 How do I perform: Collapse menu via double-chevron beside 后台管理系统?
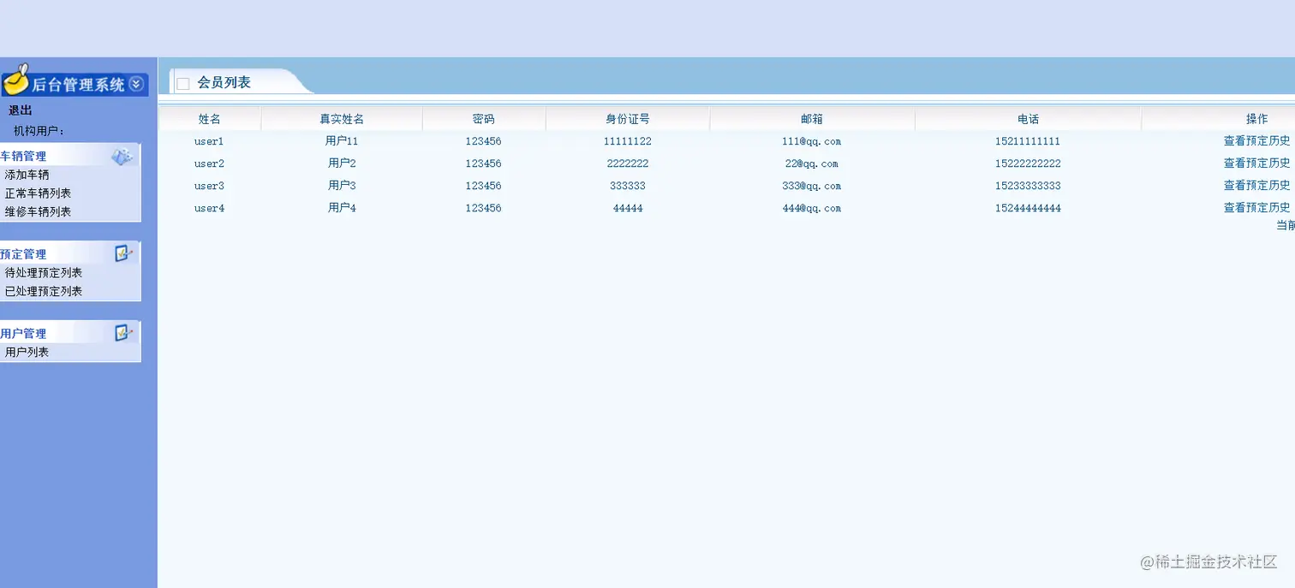pos(136,84)
